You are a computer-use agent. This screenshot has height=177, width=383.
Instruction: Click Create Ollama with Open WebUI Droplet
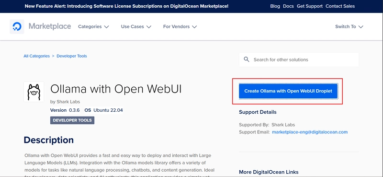[288, 91]
